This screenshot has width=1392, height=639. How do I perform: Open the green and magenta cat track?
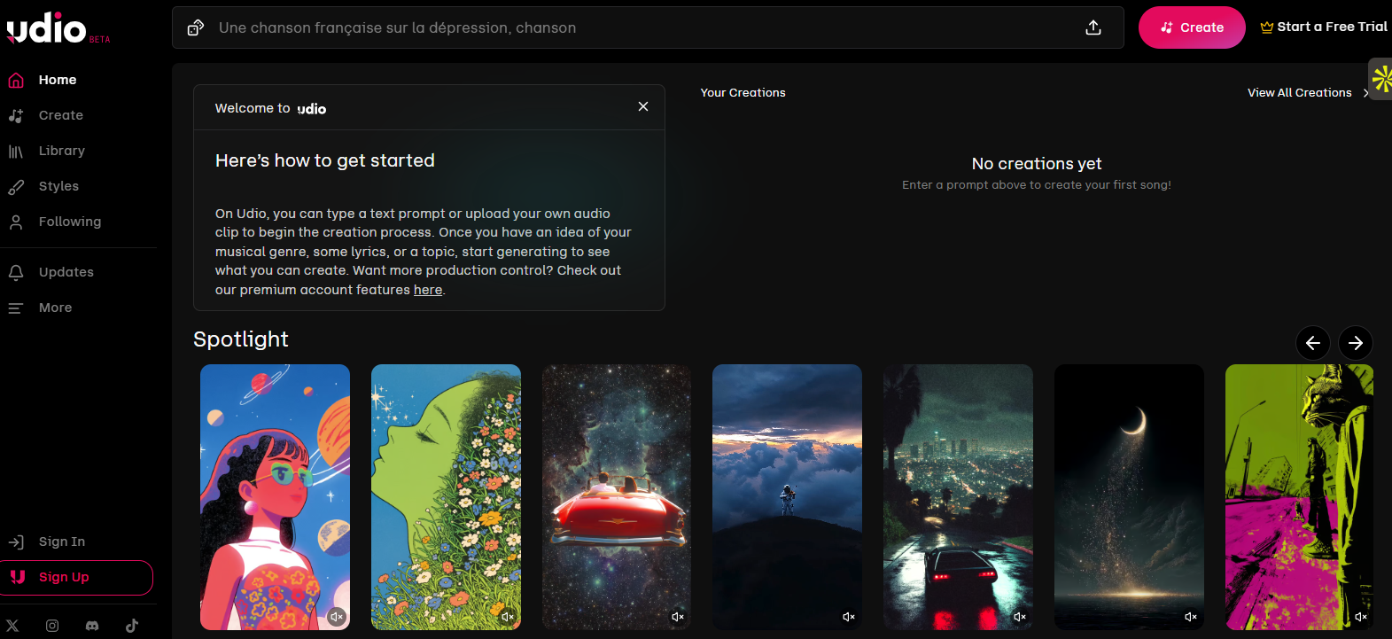tap(1299, 497)
